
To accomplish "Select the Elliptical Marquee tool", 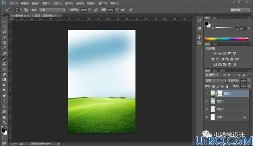I will pos(4,27).
